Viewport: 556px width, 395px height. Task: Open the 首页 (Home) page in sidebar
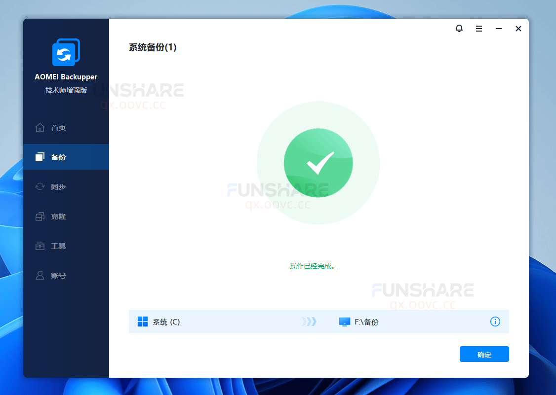(57, 127)
